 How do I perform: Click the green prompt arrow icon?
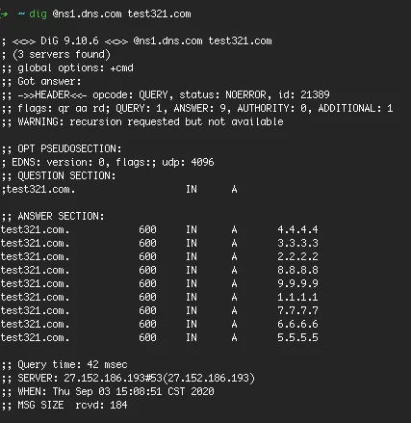click(x=4, y=14)
